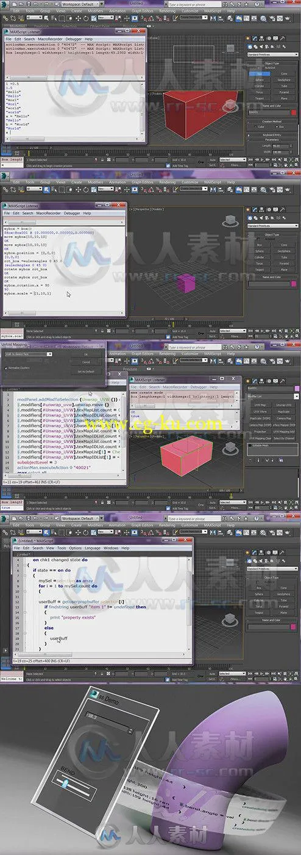This screenshot has width=301, height=855.
Task: Open the MAXScript menu in the second screenshot's menu bar
Action: [213, 182]
